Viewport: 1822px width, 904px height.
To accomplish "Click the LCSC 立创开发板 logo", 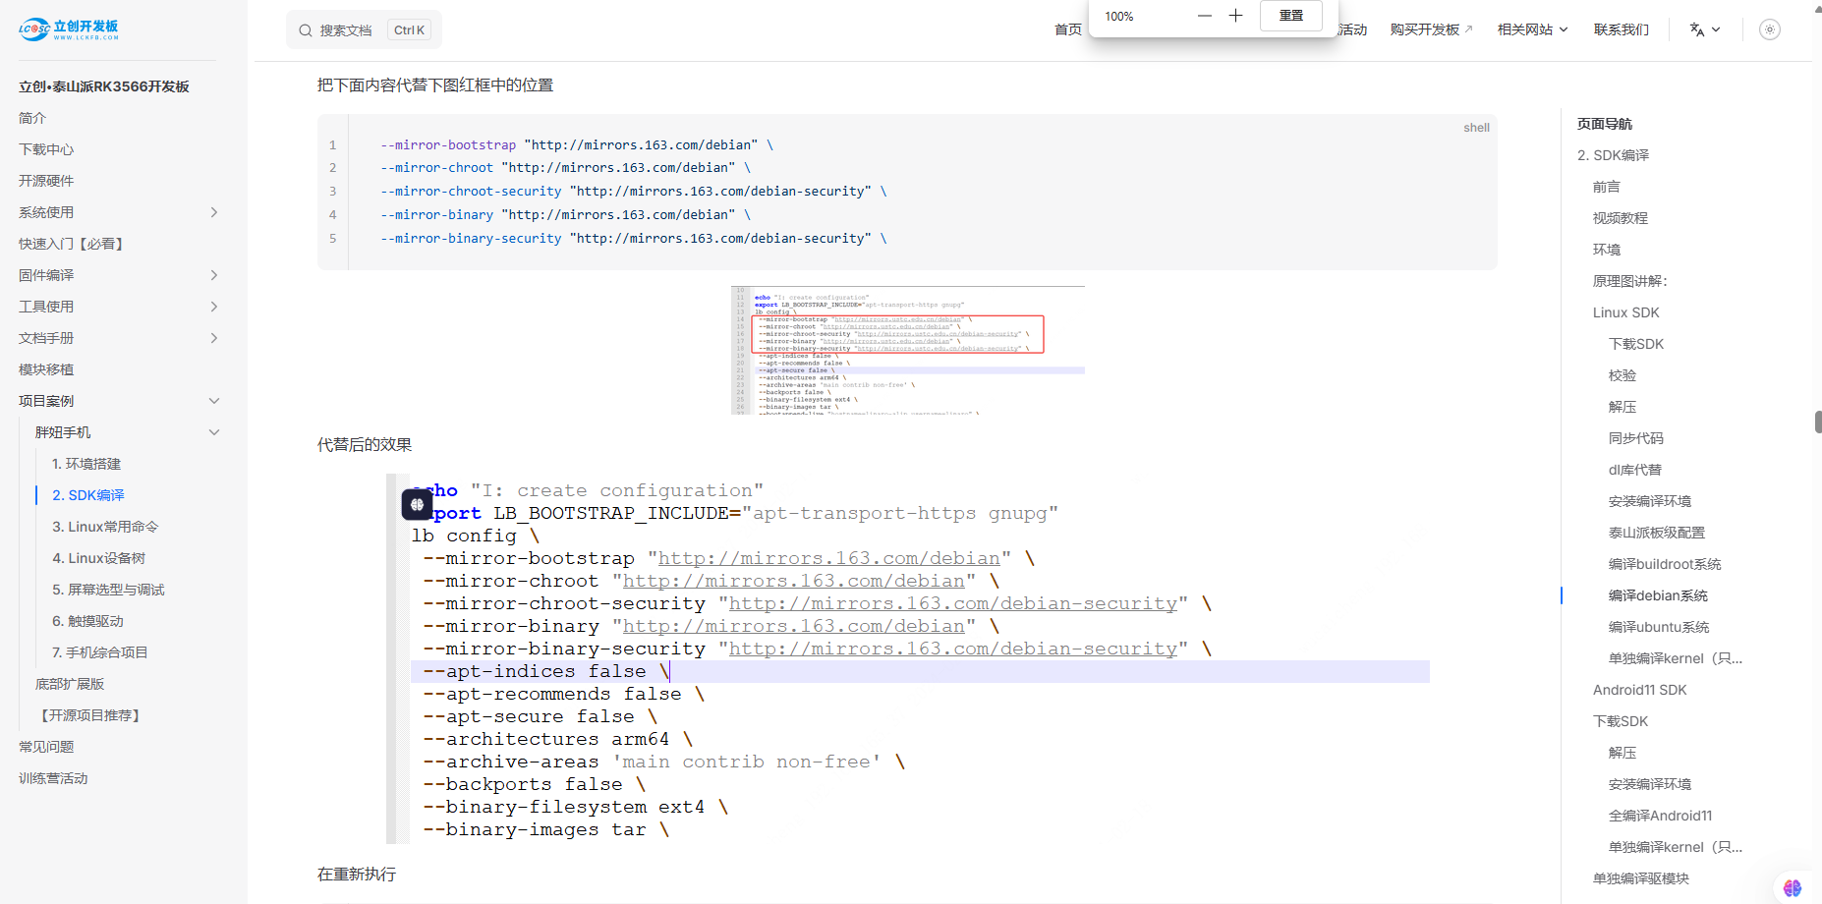I will point(69,29).
